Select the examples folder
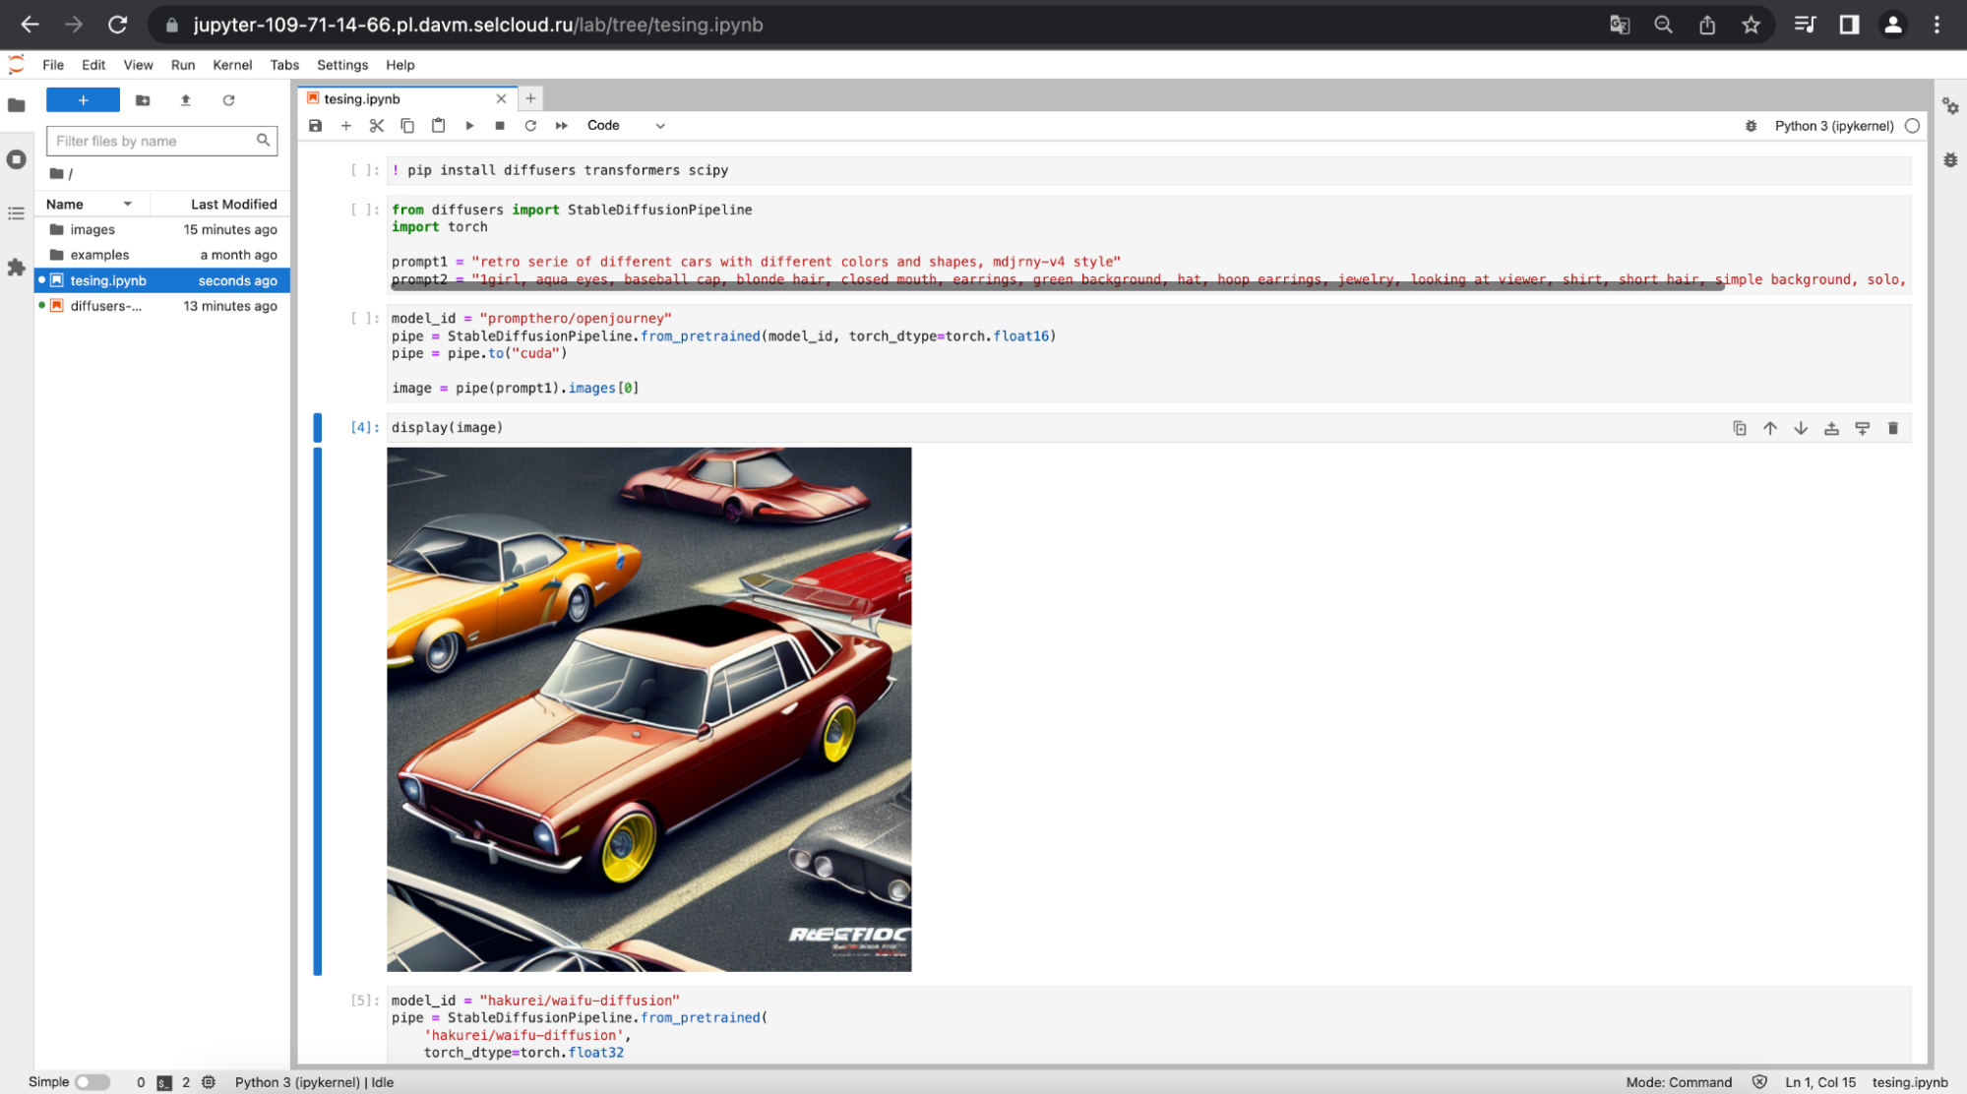Viewport: 1967px width, 1094px height. [162, 255]
